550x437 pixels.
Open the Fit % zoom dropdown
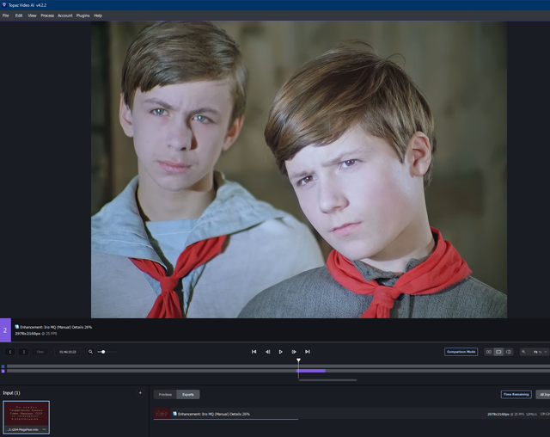pyautogui.click(x=540, y=352)
